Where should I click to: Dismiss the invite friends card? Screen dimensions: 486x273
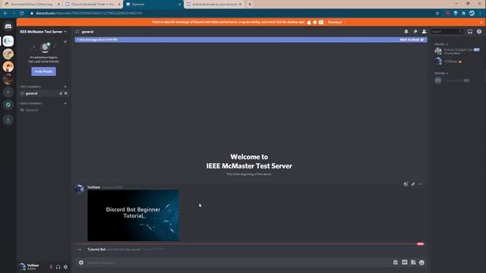click(65, 42)
